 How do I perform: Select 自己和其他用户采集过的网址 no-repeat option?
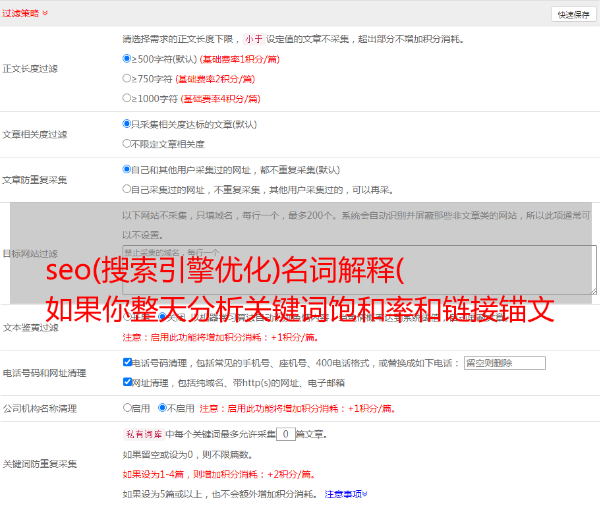[127, 169]
